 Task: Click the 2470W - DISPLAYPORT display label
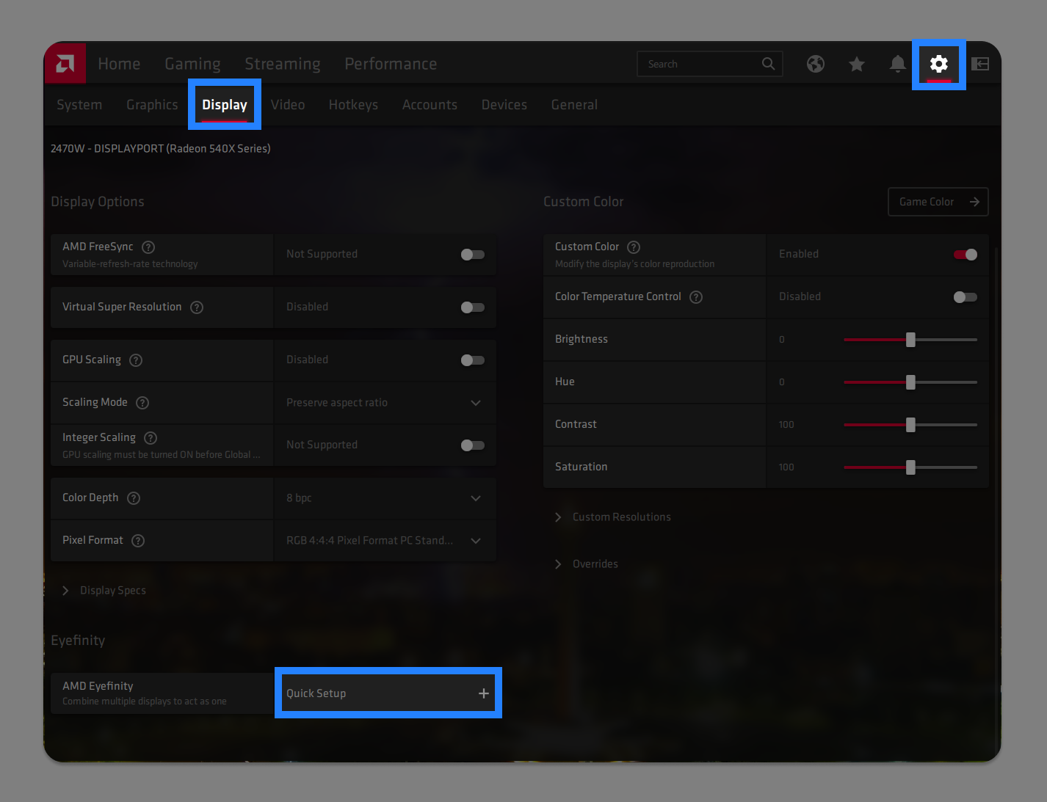pyautogui.click(x=161, y=148)
